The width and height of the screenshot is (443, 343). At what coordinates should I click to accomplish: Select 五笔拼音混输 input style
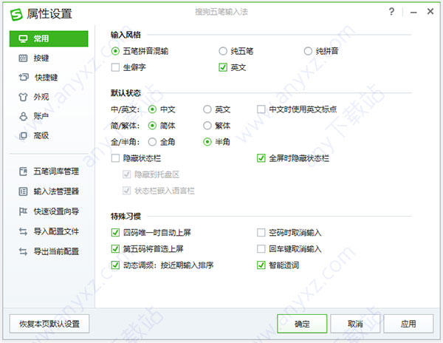pos(115,51)
